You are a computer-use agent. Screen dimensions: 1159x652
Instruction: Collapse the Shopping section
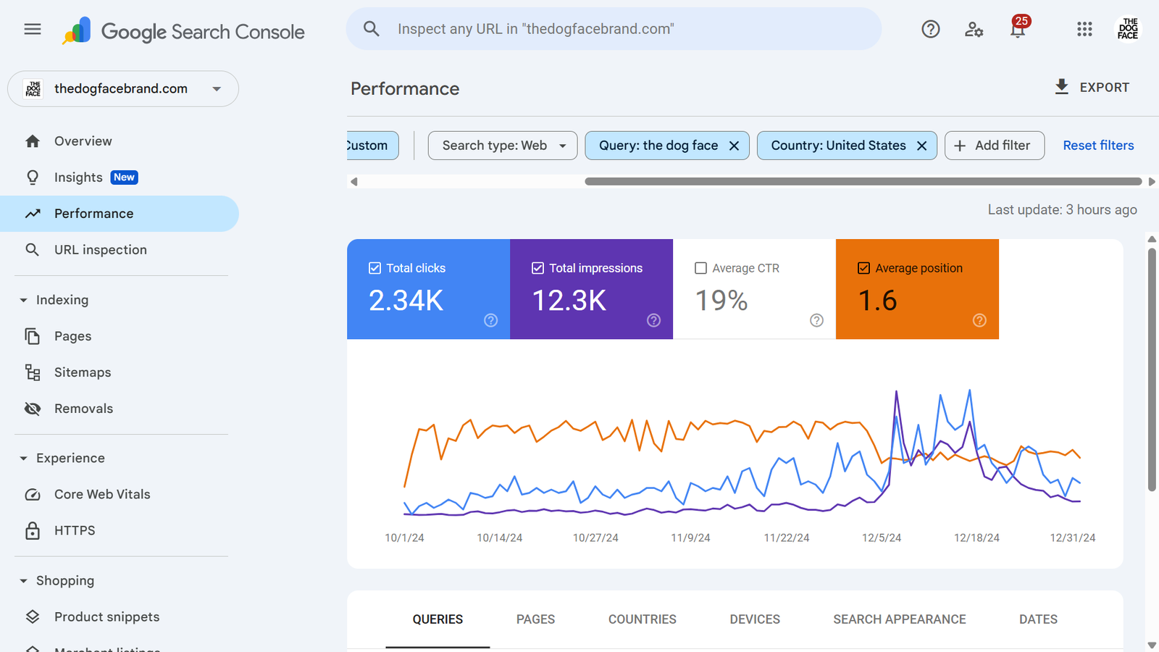tap(23, 581)
